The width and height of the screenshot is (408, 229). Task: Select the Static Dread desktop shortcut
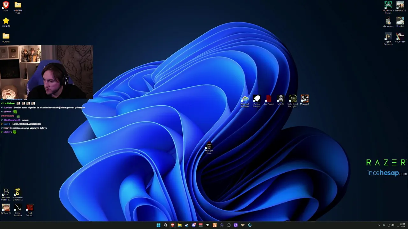tap(293, 101)
